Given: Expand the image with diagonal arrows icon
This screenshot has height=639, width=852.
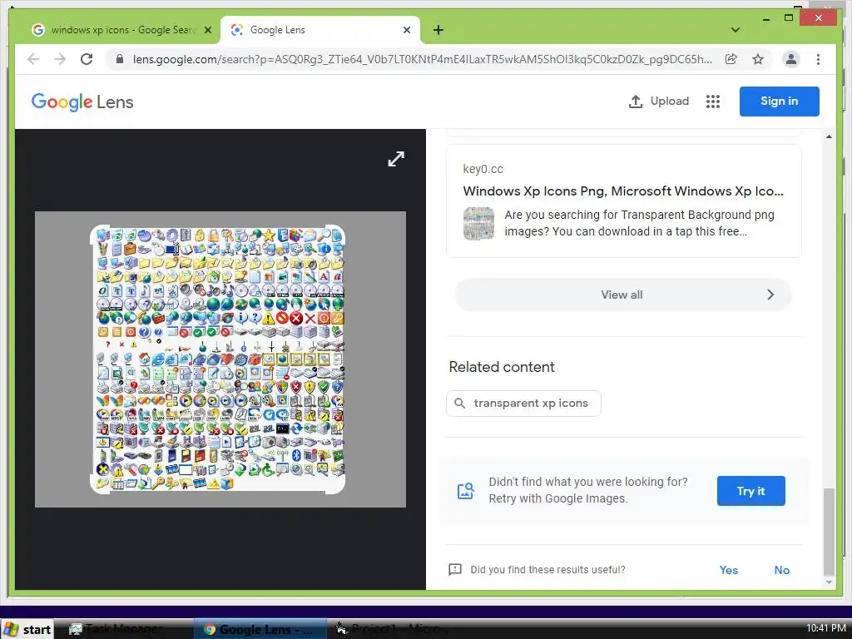Looking at the screenshot, I should tap(396, 159).
